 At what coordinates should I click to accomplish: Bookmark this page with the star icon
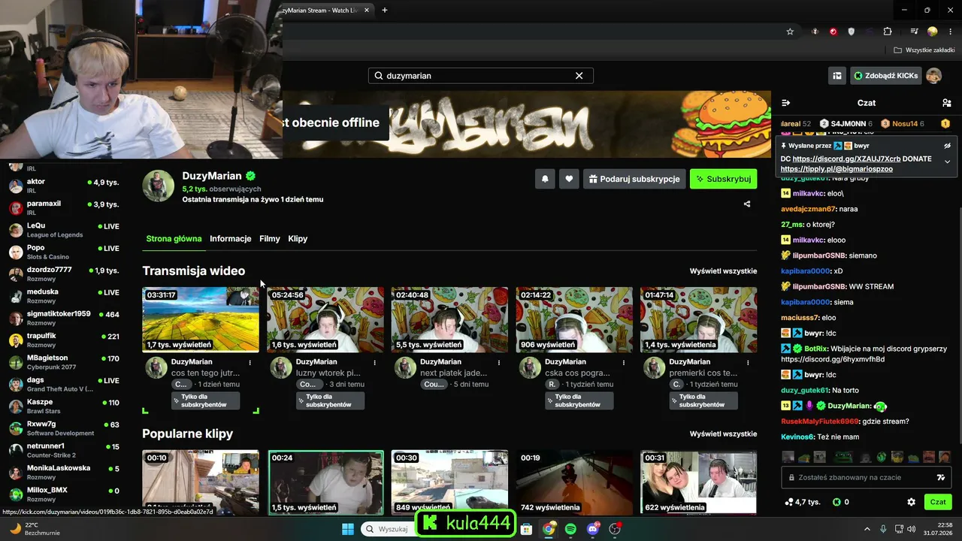click(x=790, y=32)
